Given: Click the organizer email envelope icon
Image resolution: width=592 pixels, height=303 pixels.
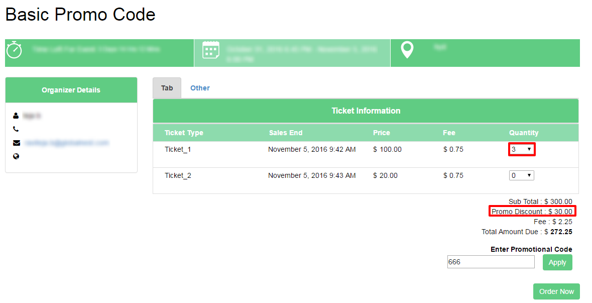Looking at the screenshot, I should pos(16,143).
